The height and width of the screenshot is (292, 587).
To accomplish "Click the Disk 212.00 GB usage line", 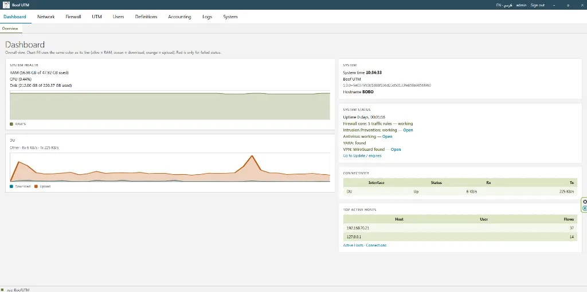I will (x=41, y=86).
